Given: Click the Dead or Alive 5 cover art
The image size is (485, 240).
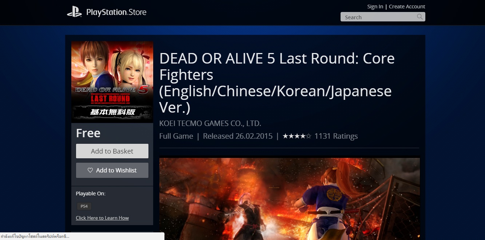Looking at the screenshot, I should pos(112,82).
